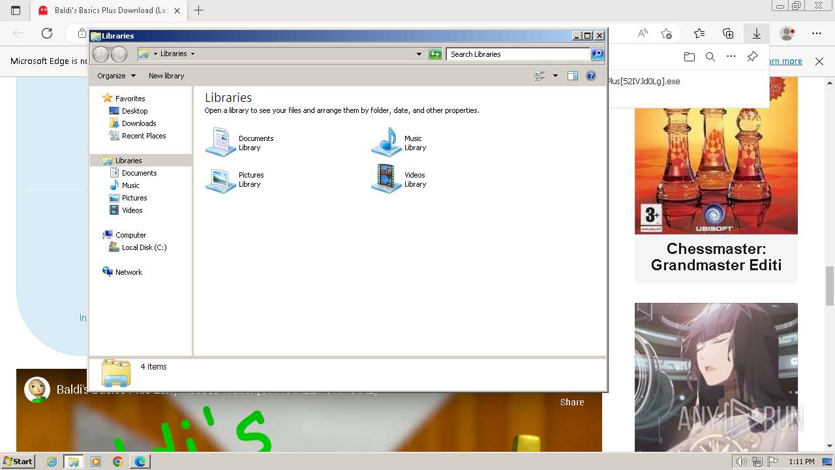The height and width of the screenshot is (470, 835).
Task: Open the address bar history dropdown
Action: [x=419, y=54]
